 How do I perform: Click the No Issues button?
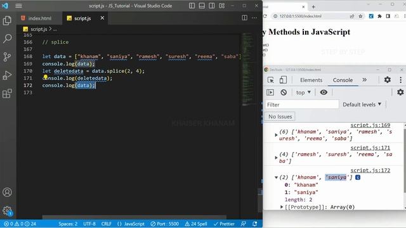280,117
